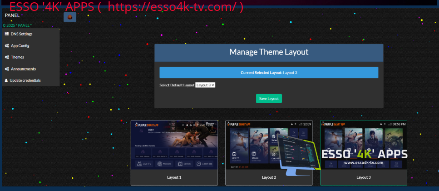Click the Movies icon in Layout 1 preview

click(159, 164)
